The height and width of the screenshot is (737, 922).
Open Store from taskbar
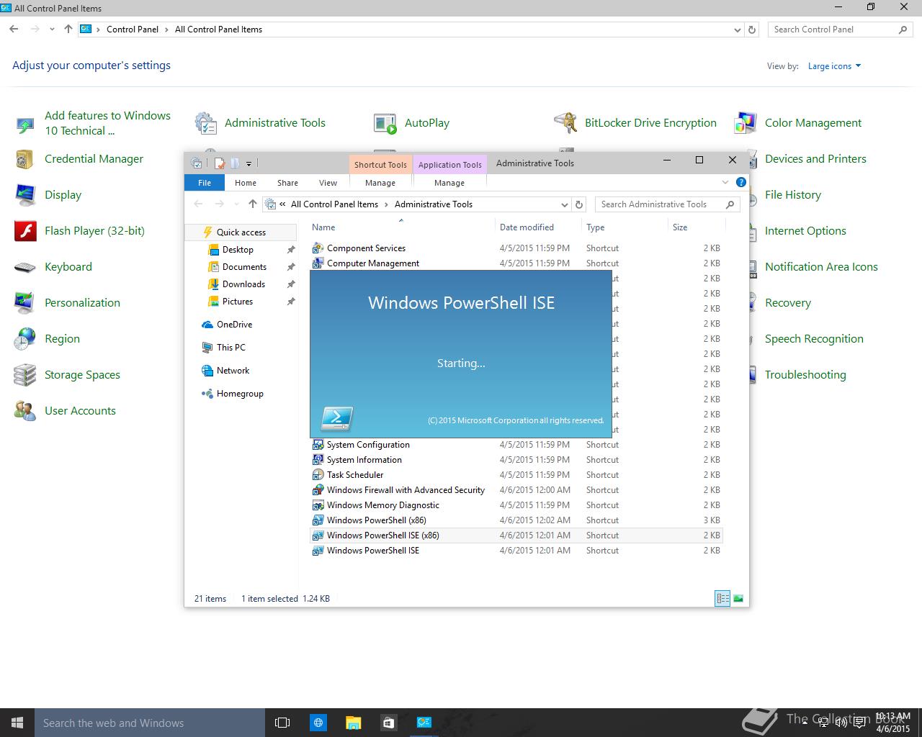[388, 723]
